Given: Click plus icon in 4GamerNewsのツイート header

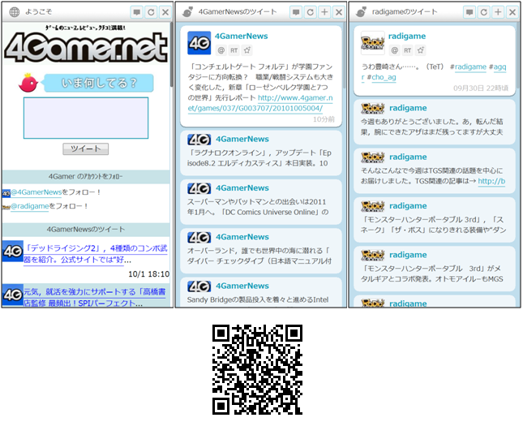Looking at the screenshot, I should pyautogui.click(x=324, y=12).
